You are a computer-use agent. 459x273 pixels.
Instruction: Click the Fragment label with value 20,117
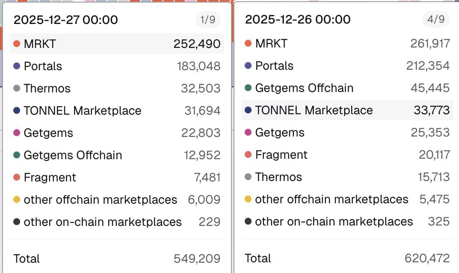(x=281, y=155)
